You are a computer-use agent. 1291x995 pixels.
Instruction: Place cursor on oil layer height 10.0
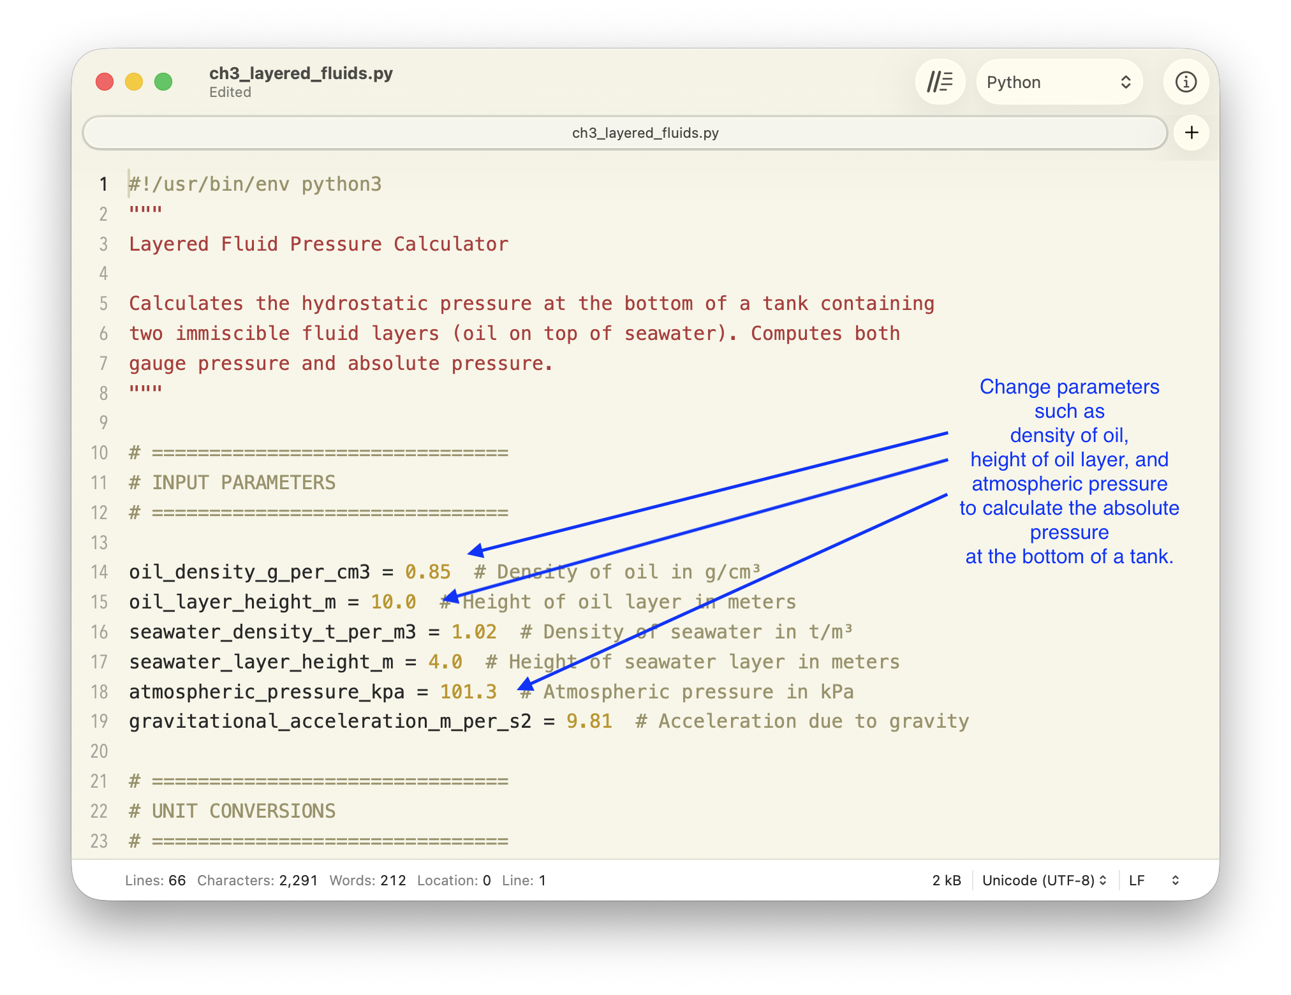point(394,602)
